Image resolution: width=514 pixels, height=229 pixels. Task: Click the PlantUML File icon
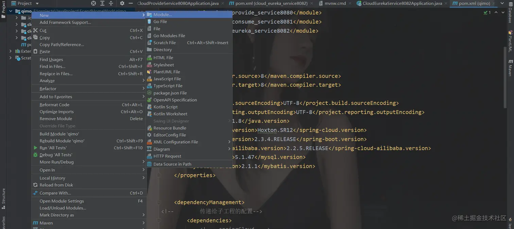point(149,72)
